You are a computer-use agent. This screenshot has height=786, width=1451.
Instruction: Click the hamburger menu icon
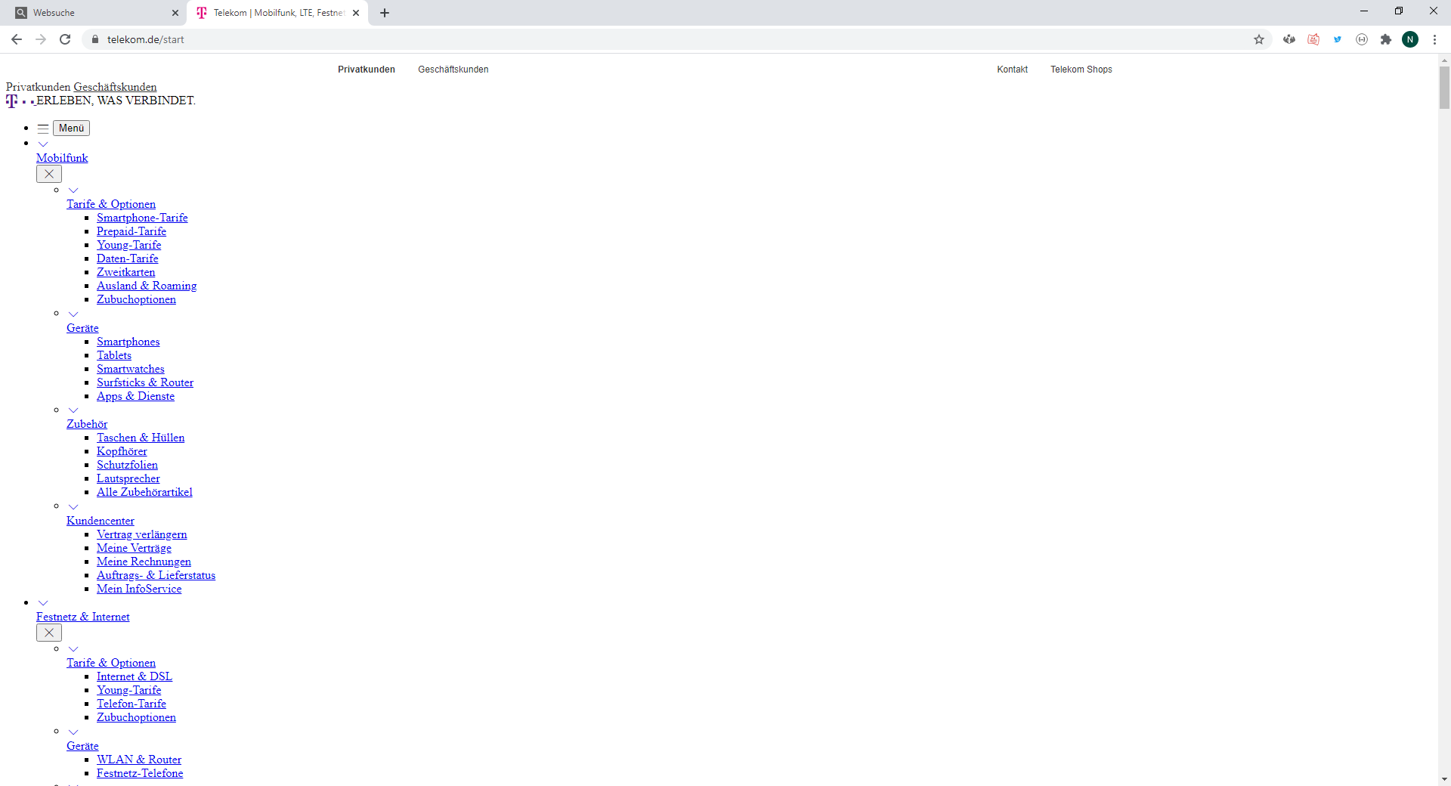click(x=43, y=128)
